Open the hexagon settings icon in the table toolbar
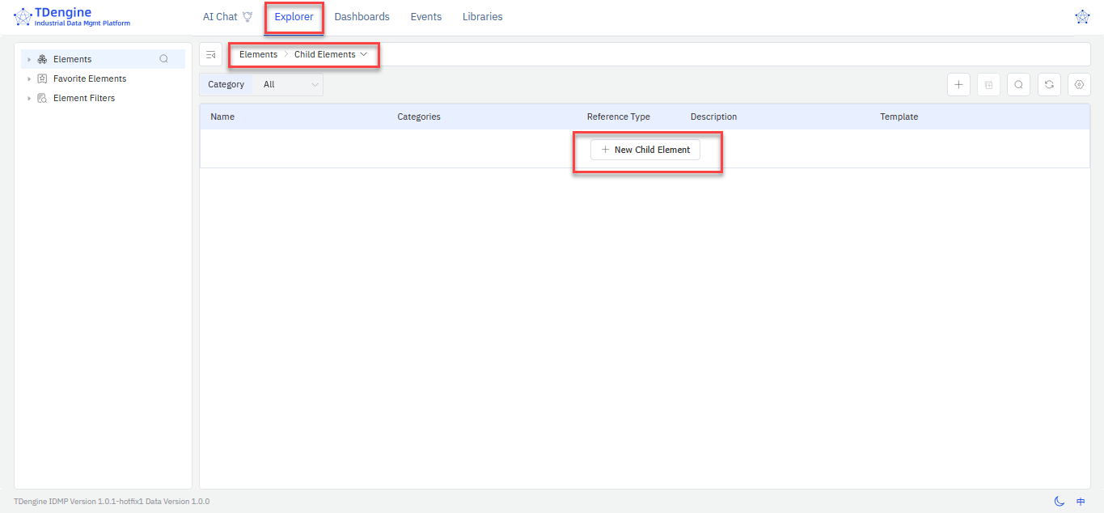Image resolution: width=1104 pixels, height=513 pixels. click(x=1079, y=85)
